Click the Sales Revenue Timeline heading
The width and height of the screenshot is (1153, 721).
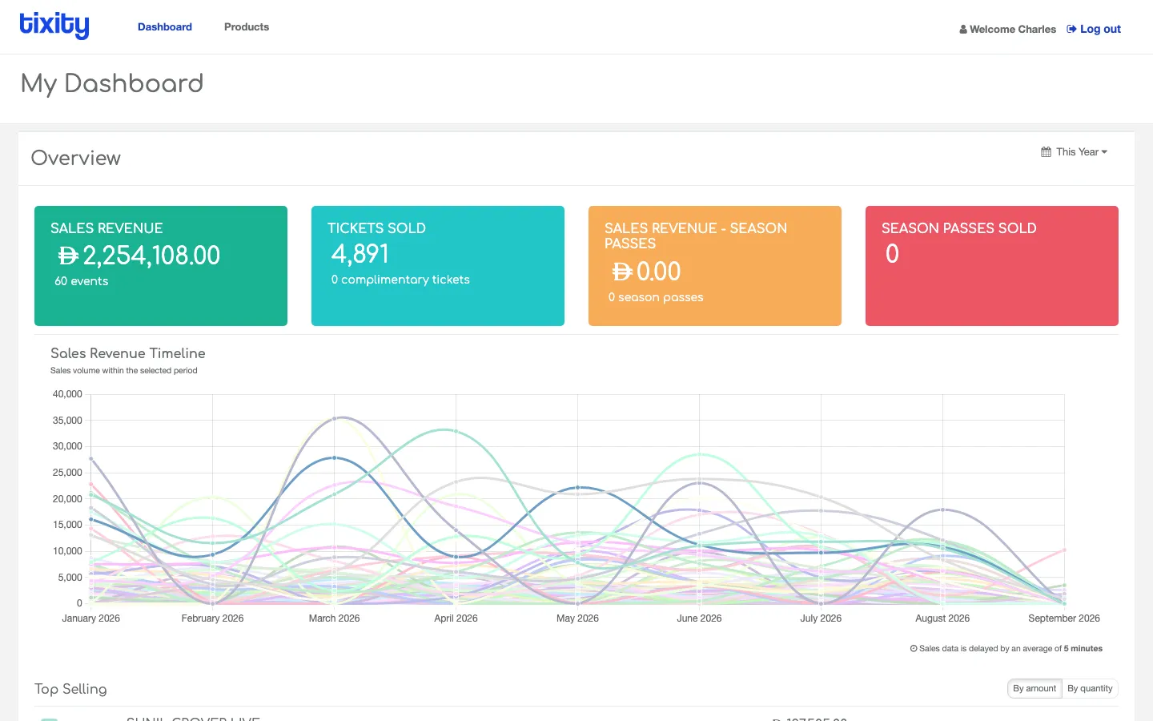[128, 353]
